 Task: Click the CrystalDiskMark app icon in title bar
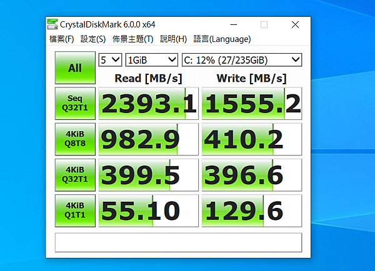[52, 24]
